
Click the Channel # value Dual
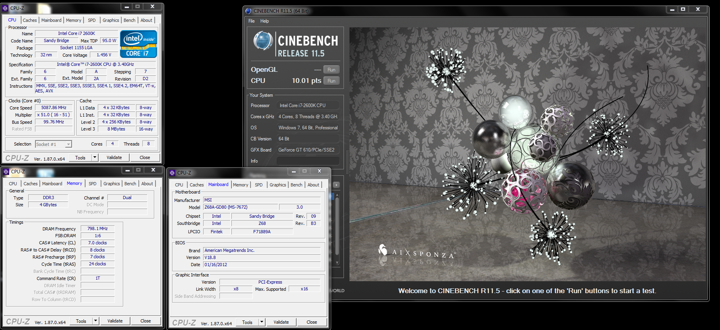pyautogui.click(x=127, y=198)
